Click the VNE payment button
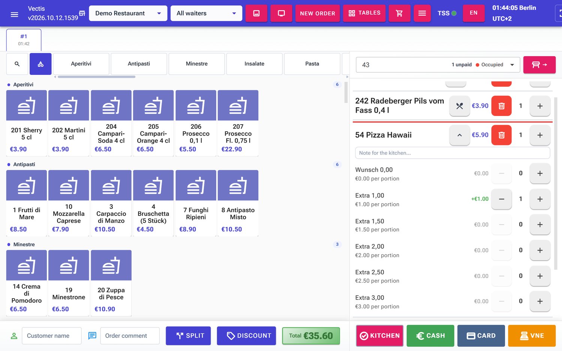 [x=532, y=336]
